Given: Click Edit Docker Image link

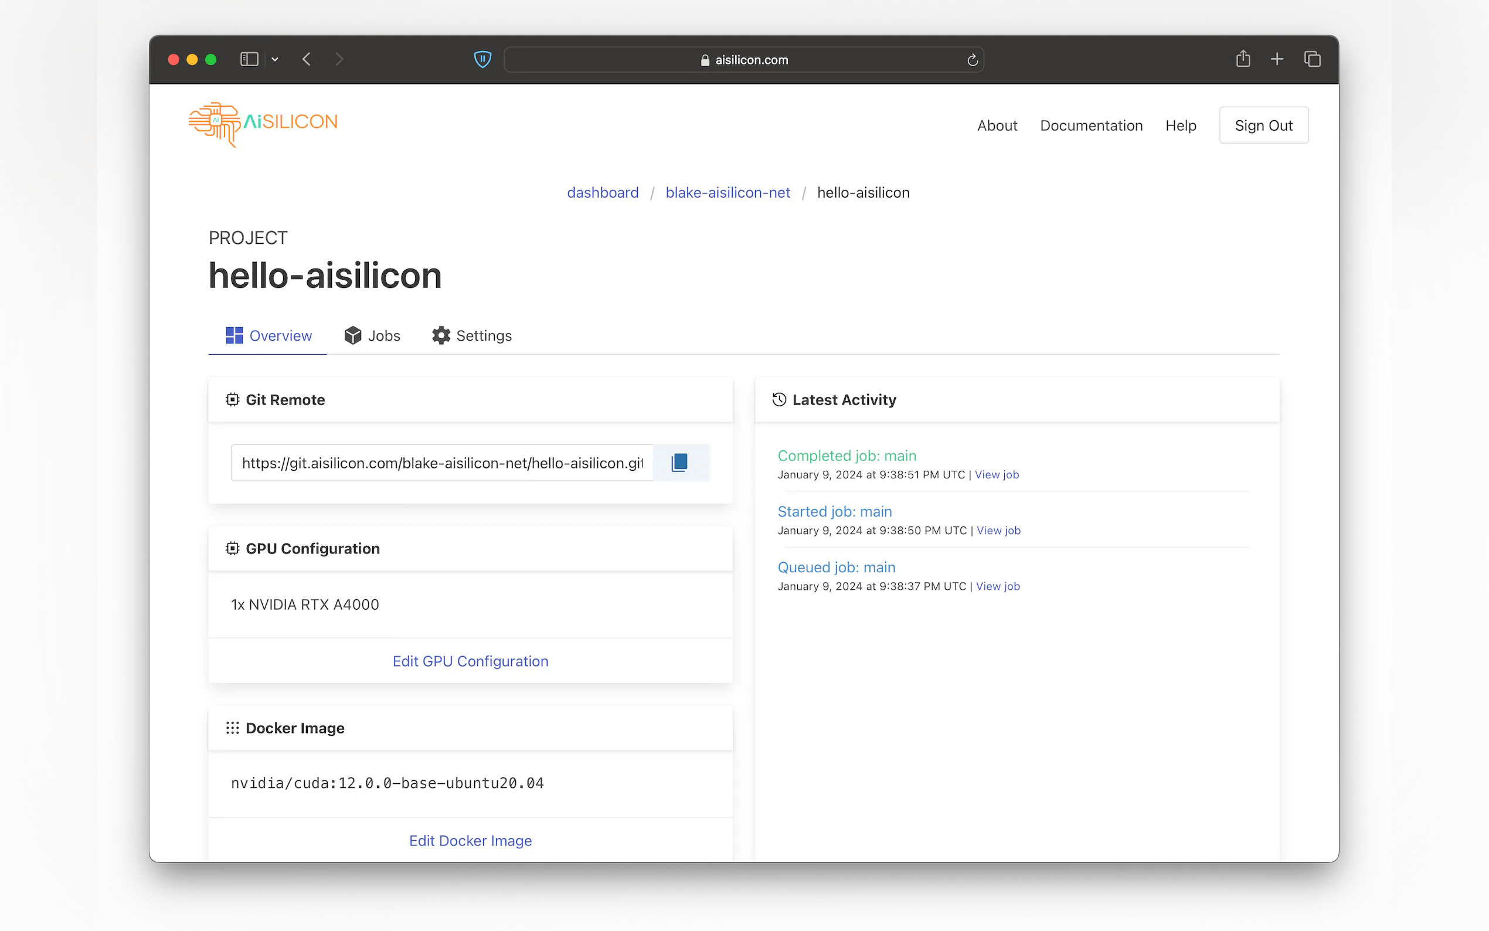Looking at the screenshot, I should pyautogui.click(x=470, y=841).
